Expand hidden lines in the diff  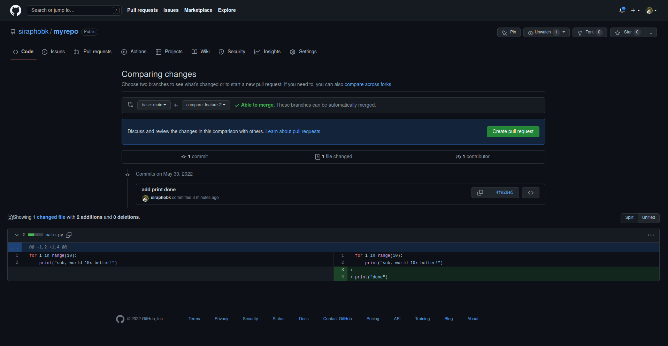pos(15,247)
